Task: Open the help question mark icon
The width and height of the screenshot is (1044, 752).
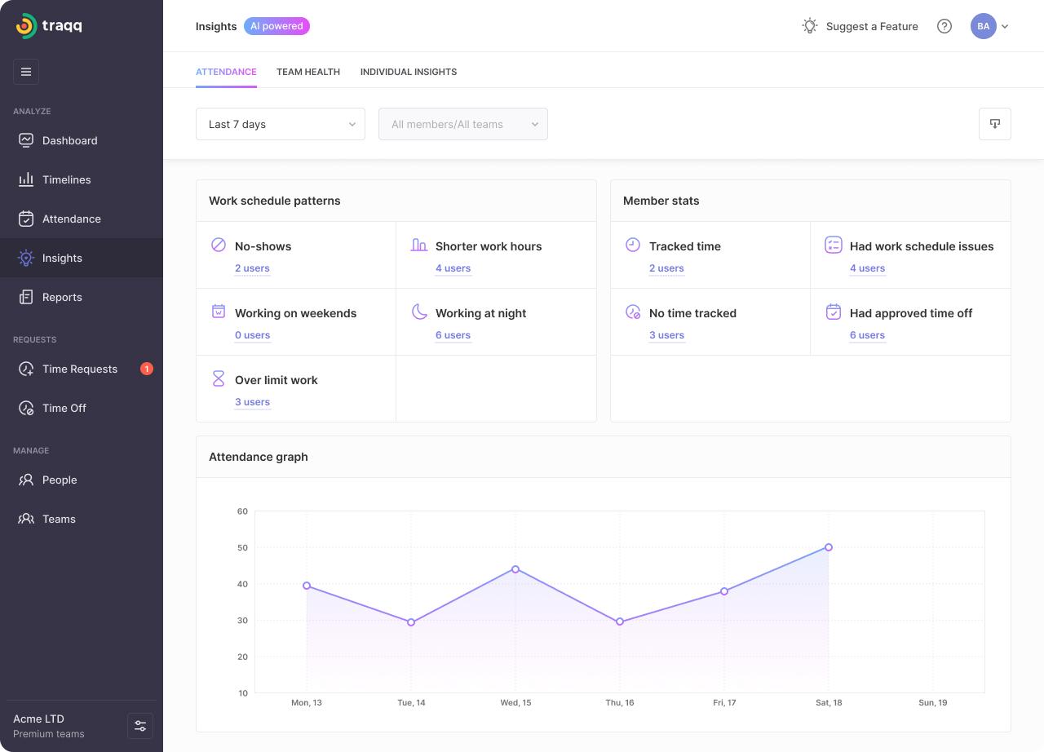Action: click(x=944, y=26)
